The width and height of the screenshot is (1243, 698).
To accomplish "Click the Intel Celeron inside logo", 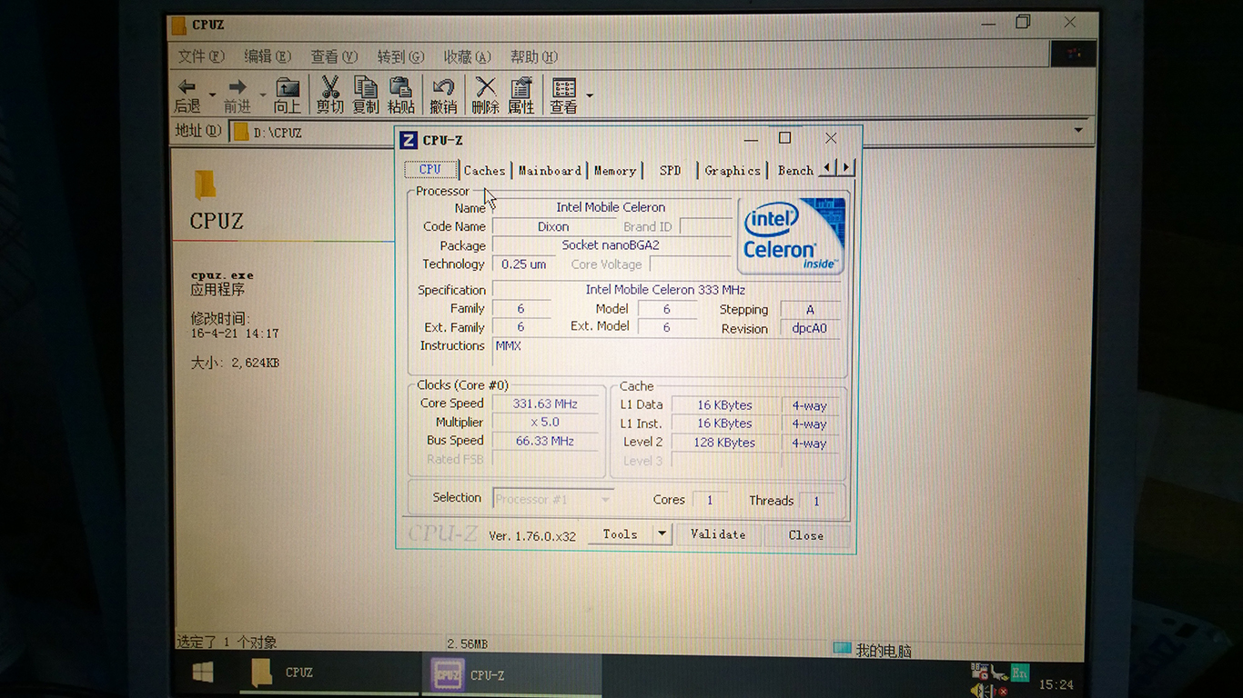I will point(791,235).
